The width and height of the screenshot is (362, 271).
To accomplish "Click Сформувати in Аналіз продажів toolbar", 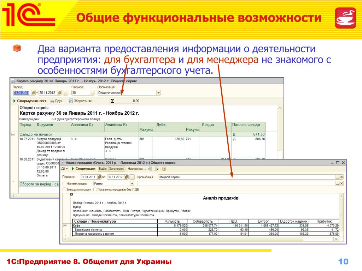I will [83, 169].
